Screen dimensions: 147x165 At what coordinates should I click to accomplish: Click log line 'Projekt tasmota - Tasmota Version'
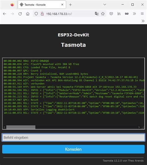tap(71, 77)
